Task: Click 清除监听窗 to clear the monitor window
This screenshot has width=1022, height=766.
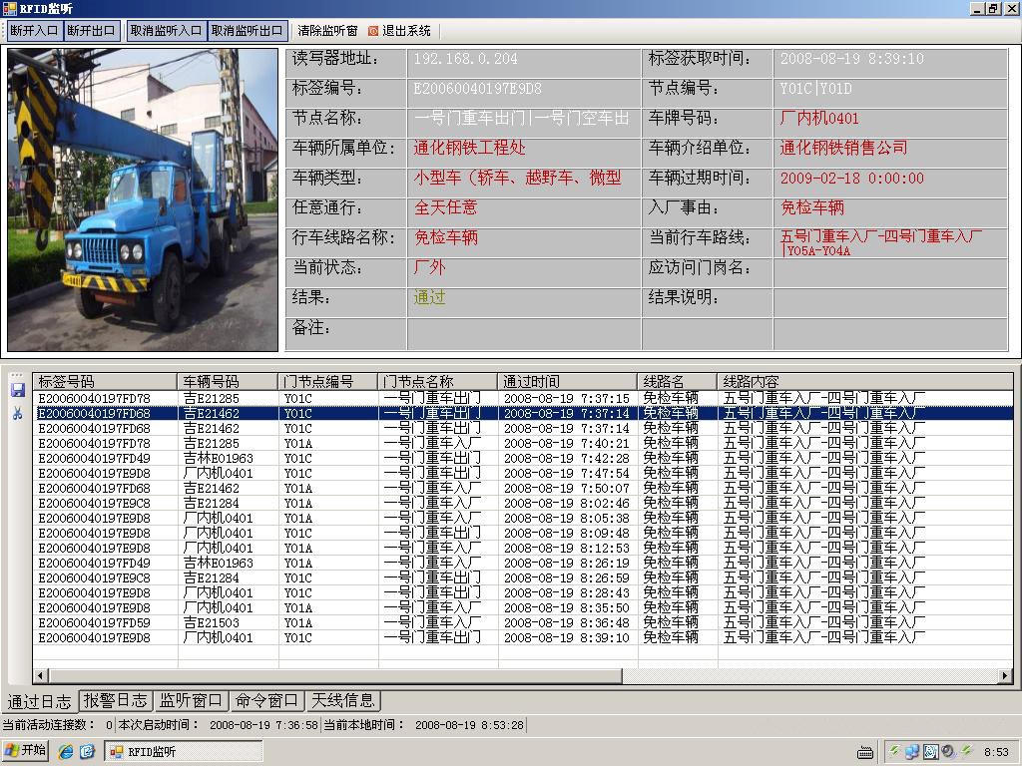Action: pos(327,31)
